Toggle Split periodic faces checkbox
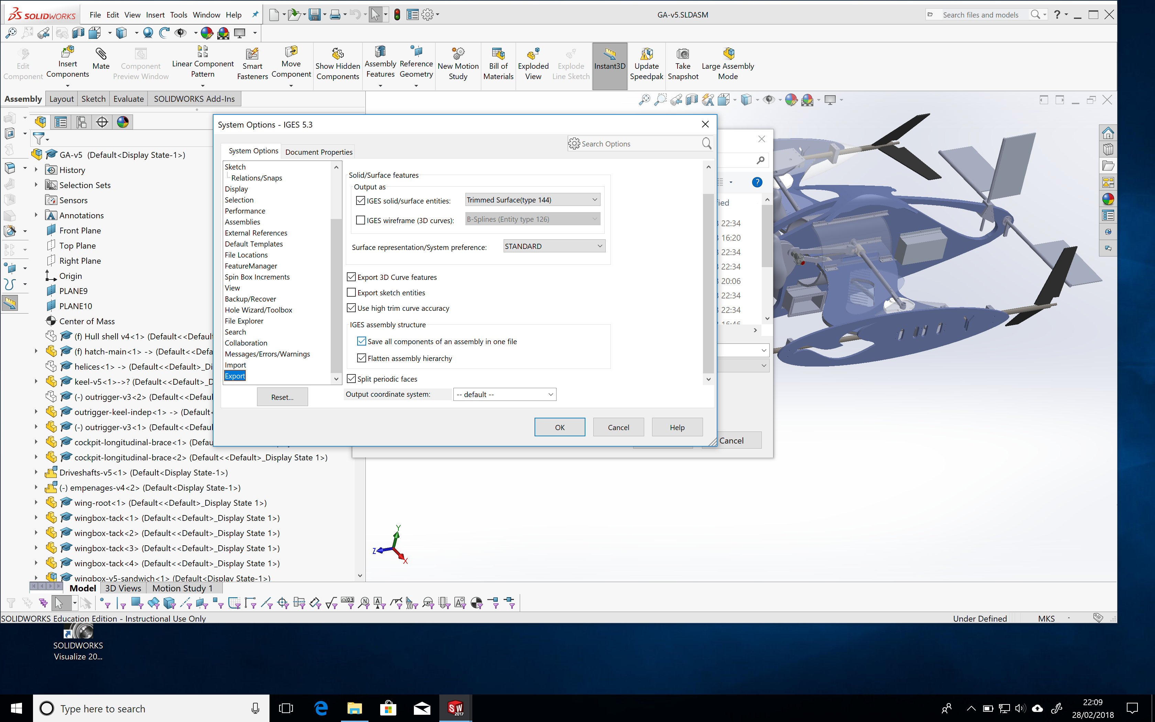The height and width of the screenshot is (722, 1155). pos(351,379)
